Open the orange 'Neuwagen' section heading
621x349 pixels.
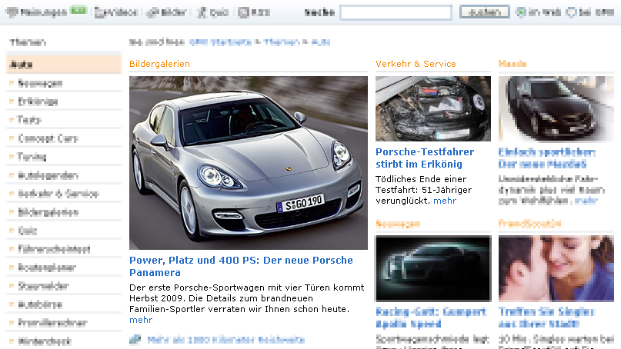(x=398, y=224)
